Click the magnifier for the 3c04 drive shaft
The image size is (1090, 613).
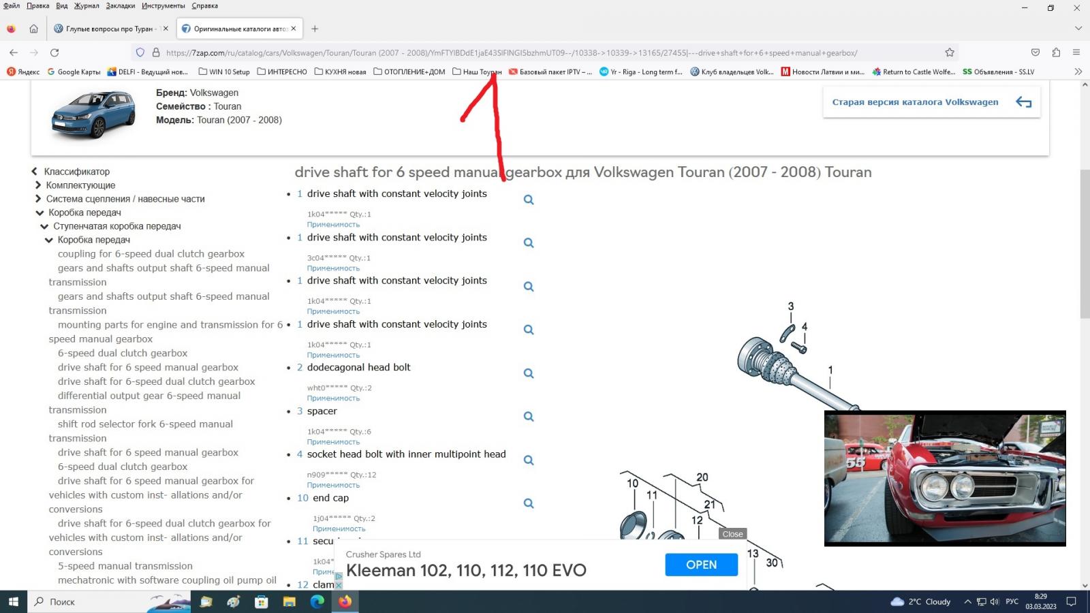pos(529,242)
